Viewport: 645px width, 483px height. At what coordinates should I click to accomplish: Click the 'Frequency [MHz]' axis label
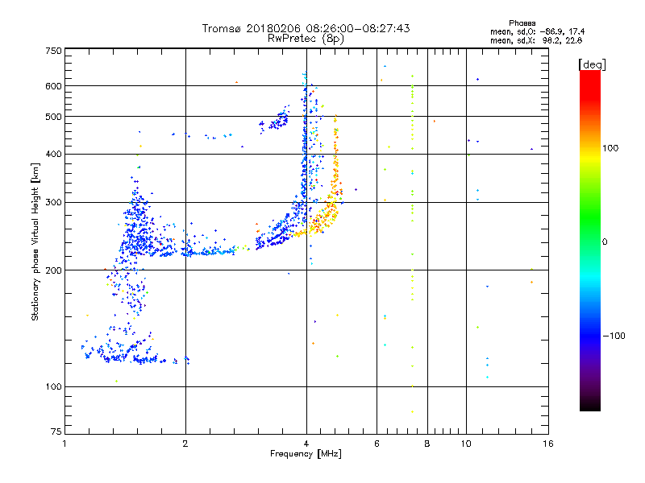[x=306, y=454]
